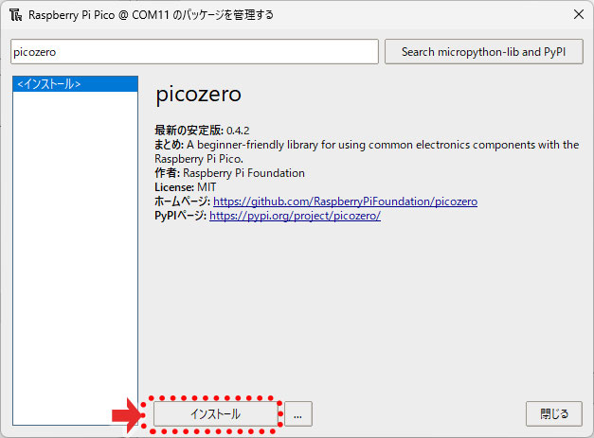The height and width of the screenshot is (438, 594).
Task: Click the 閉じる close button
Action: point(554,413)
